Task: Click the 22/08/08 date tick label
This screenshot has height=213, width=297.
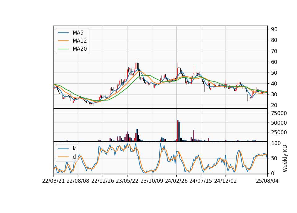Action: point(78,181)
